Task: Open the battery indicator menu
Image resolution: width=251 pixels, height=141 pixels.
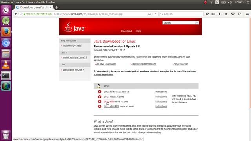Action: 223,2
